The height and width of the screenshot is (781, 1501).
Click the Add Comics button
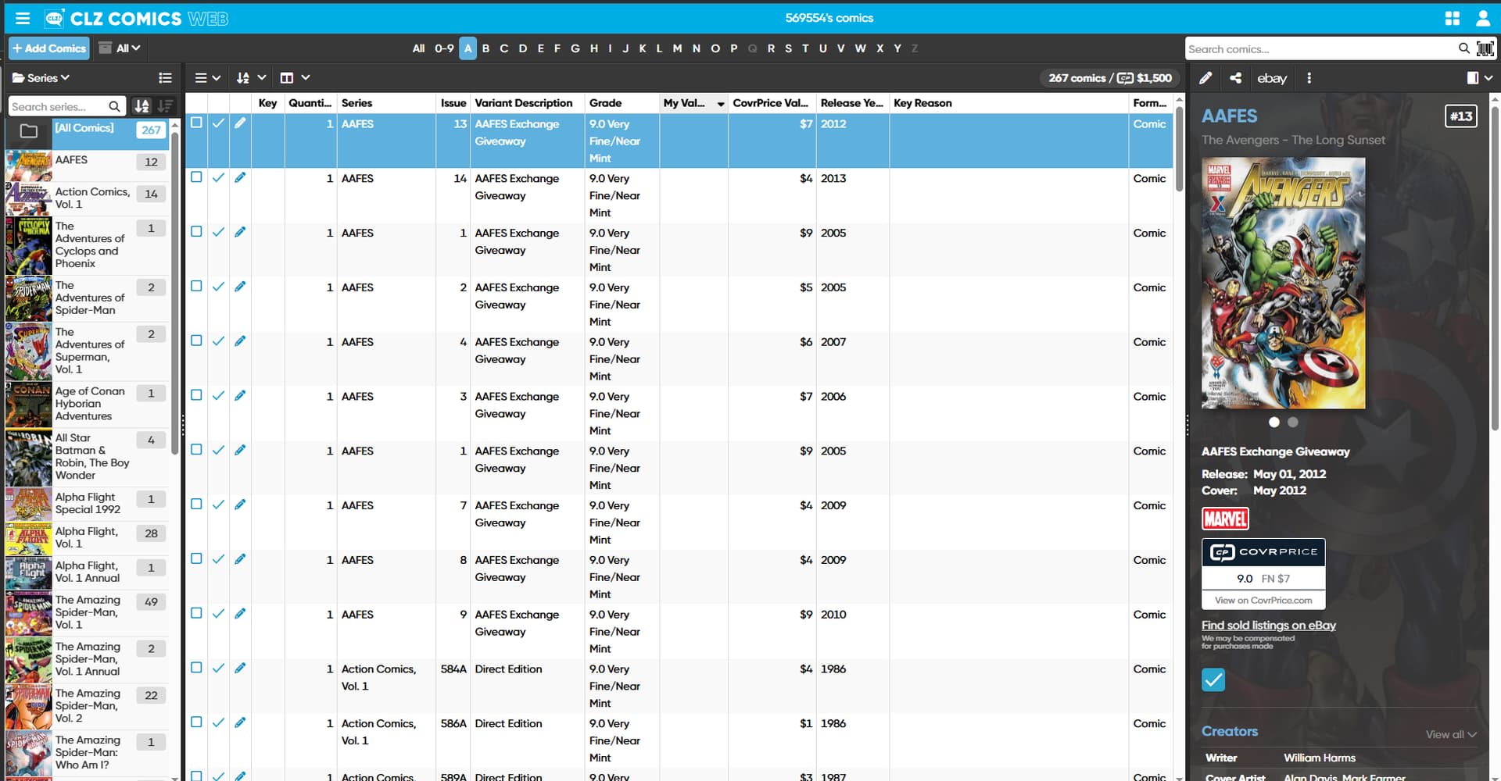(x=49, y=48)
